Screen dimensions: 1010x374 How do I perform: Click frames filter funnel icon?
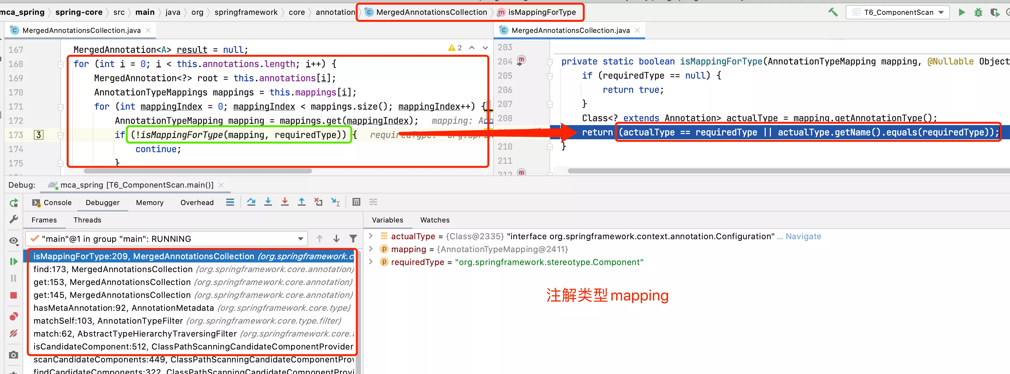(353, 239)
